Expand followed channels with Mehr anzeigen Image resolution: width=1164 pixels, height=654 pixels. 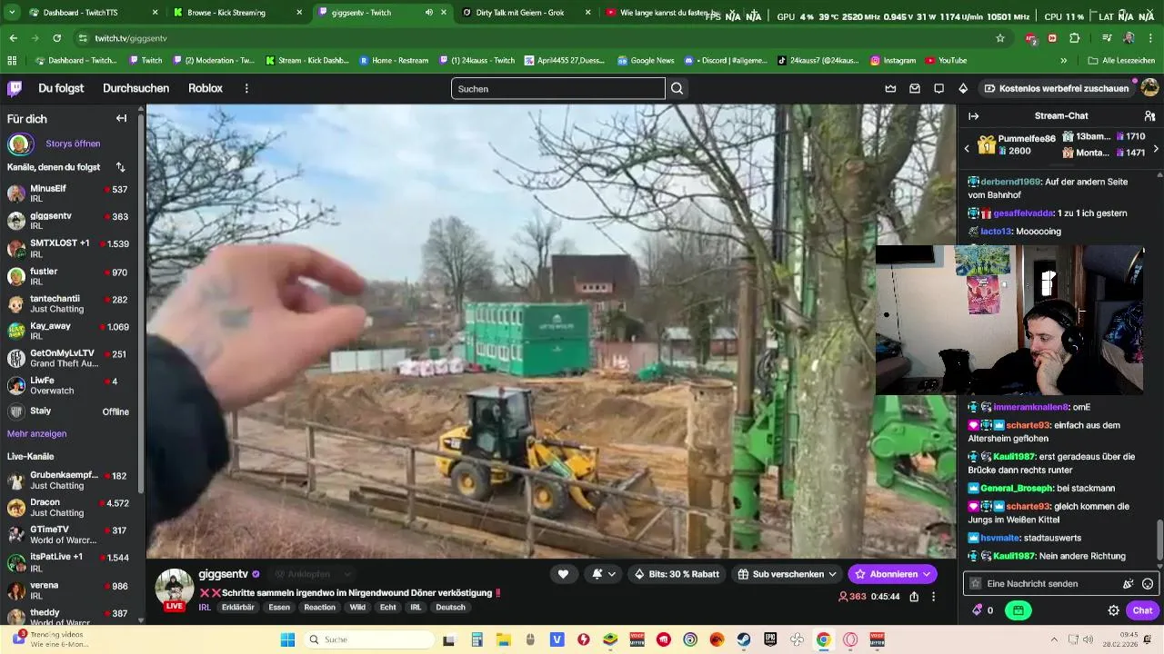pos(36,434)
